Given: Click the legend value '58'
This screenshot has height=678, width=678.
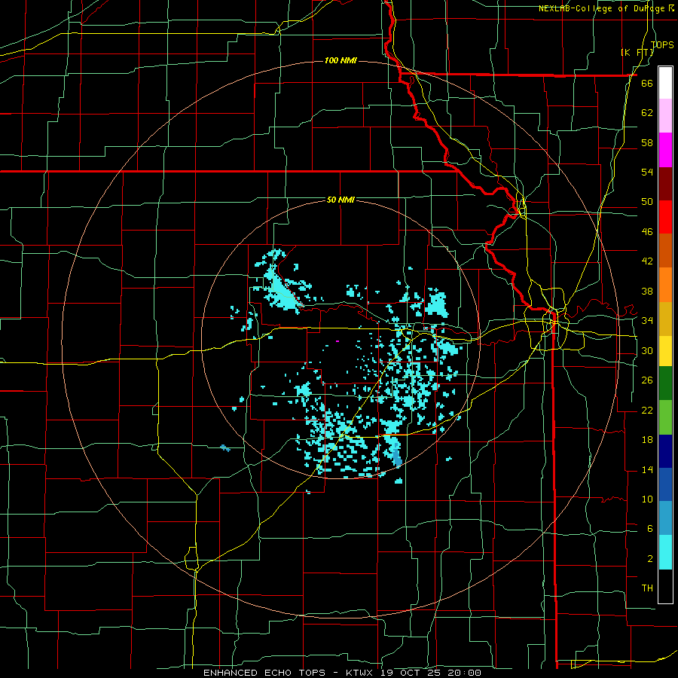Looking at the screenshot, I should point(647,142).
